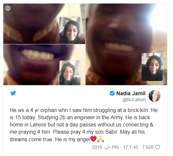Open the large right-side photo

tap(126, 44)
